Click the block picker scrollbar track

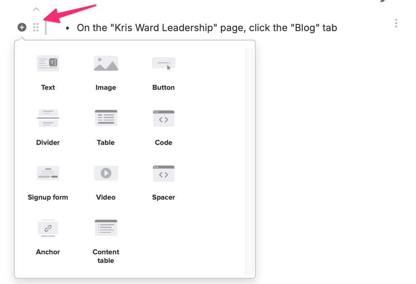[249, 161]
